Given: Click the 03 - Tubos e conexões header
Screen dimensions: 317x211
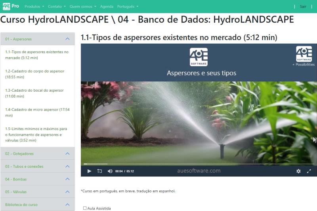Looking at the screenshot, I should [38, 166].
